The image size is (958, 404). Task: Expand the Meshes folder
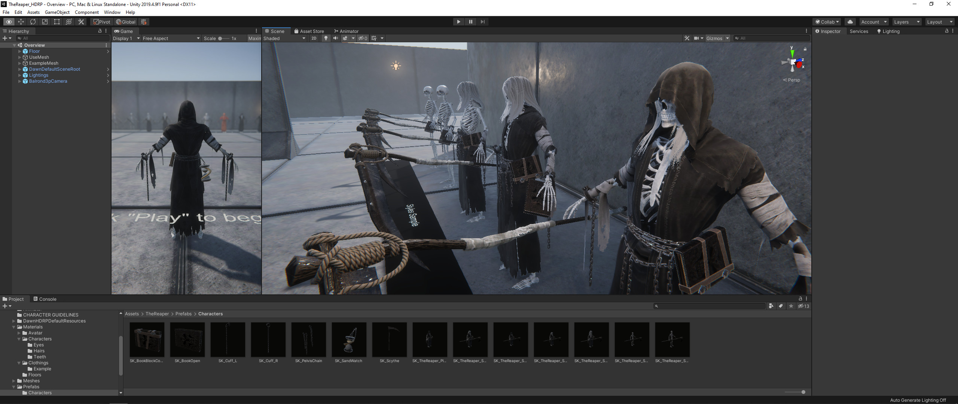tap(14, 381)
